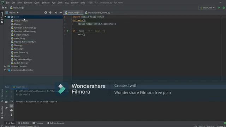The height and width of the screenshot is (127, 226).
Task: Click the 'module_hello_world.helloworld()' code line
Action: (x=97, y=24)
